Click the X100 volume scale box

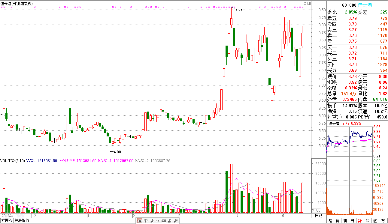316,210
